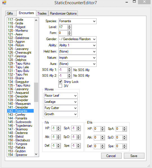
Task: Increase the HP EV value
Action: 103,128
